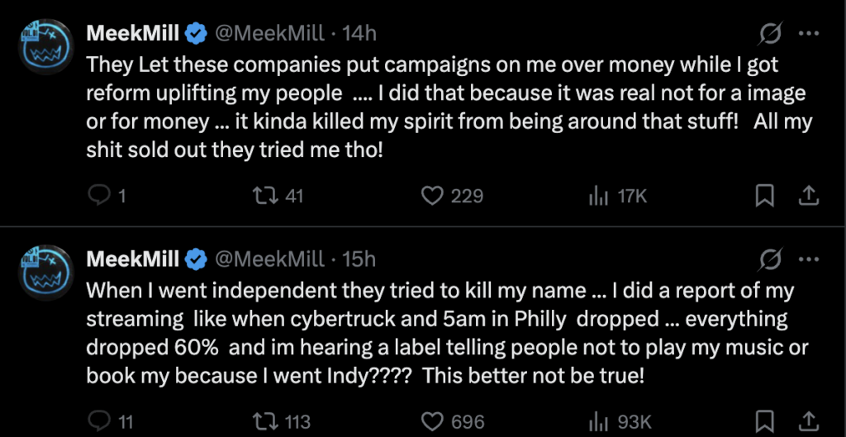The width and height of the screenshot is (846, 437).
Task: Like the tweet with 696 likes
Action: [433, 421]
